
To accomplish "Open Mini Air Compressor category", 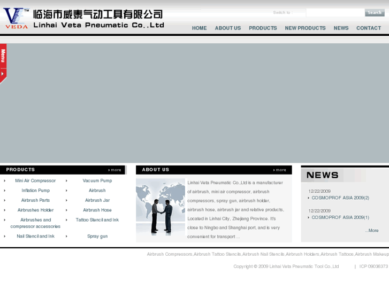I will [35, 180].
